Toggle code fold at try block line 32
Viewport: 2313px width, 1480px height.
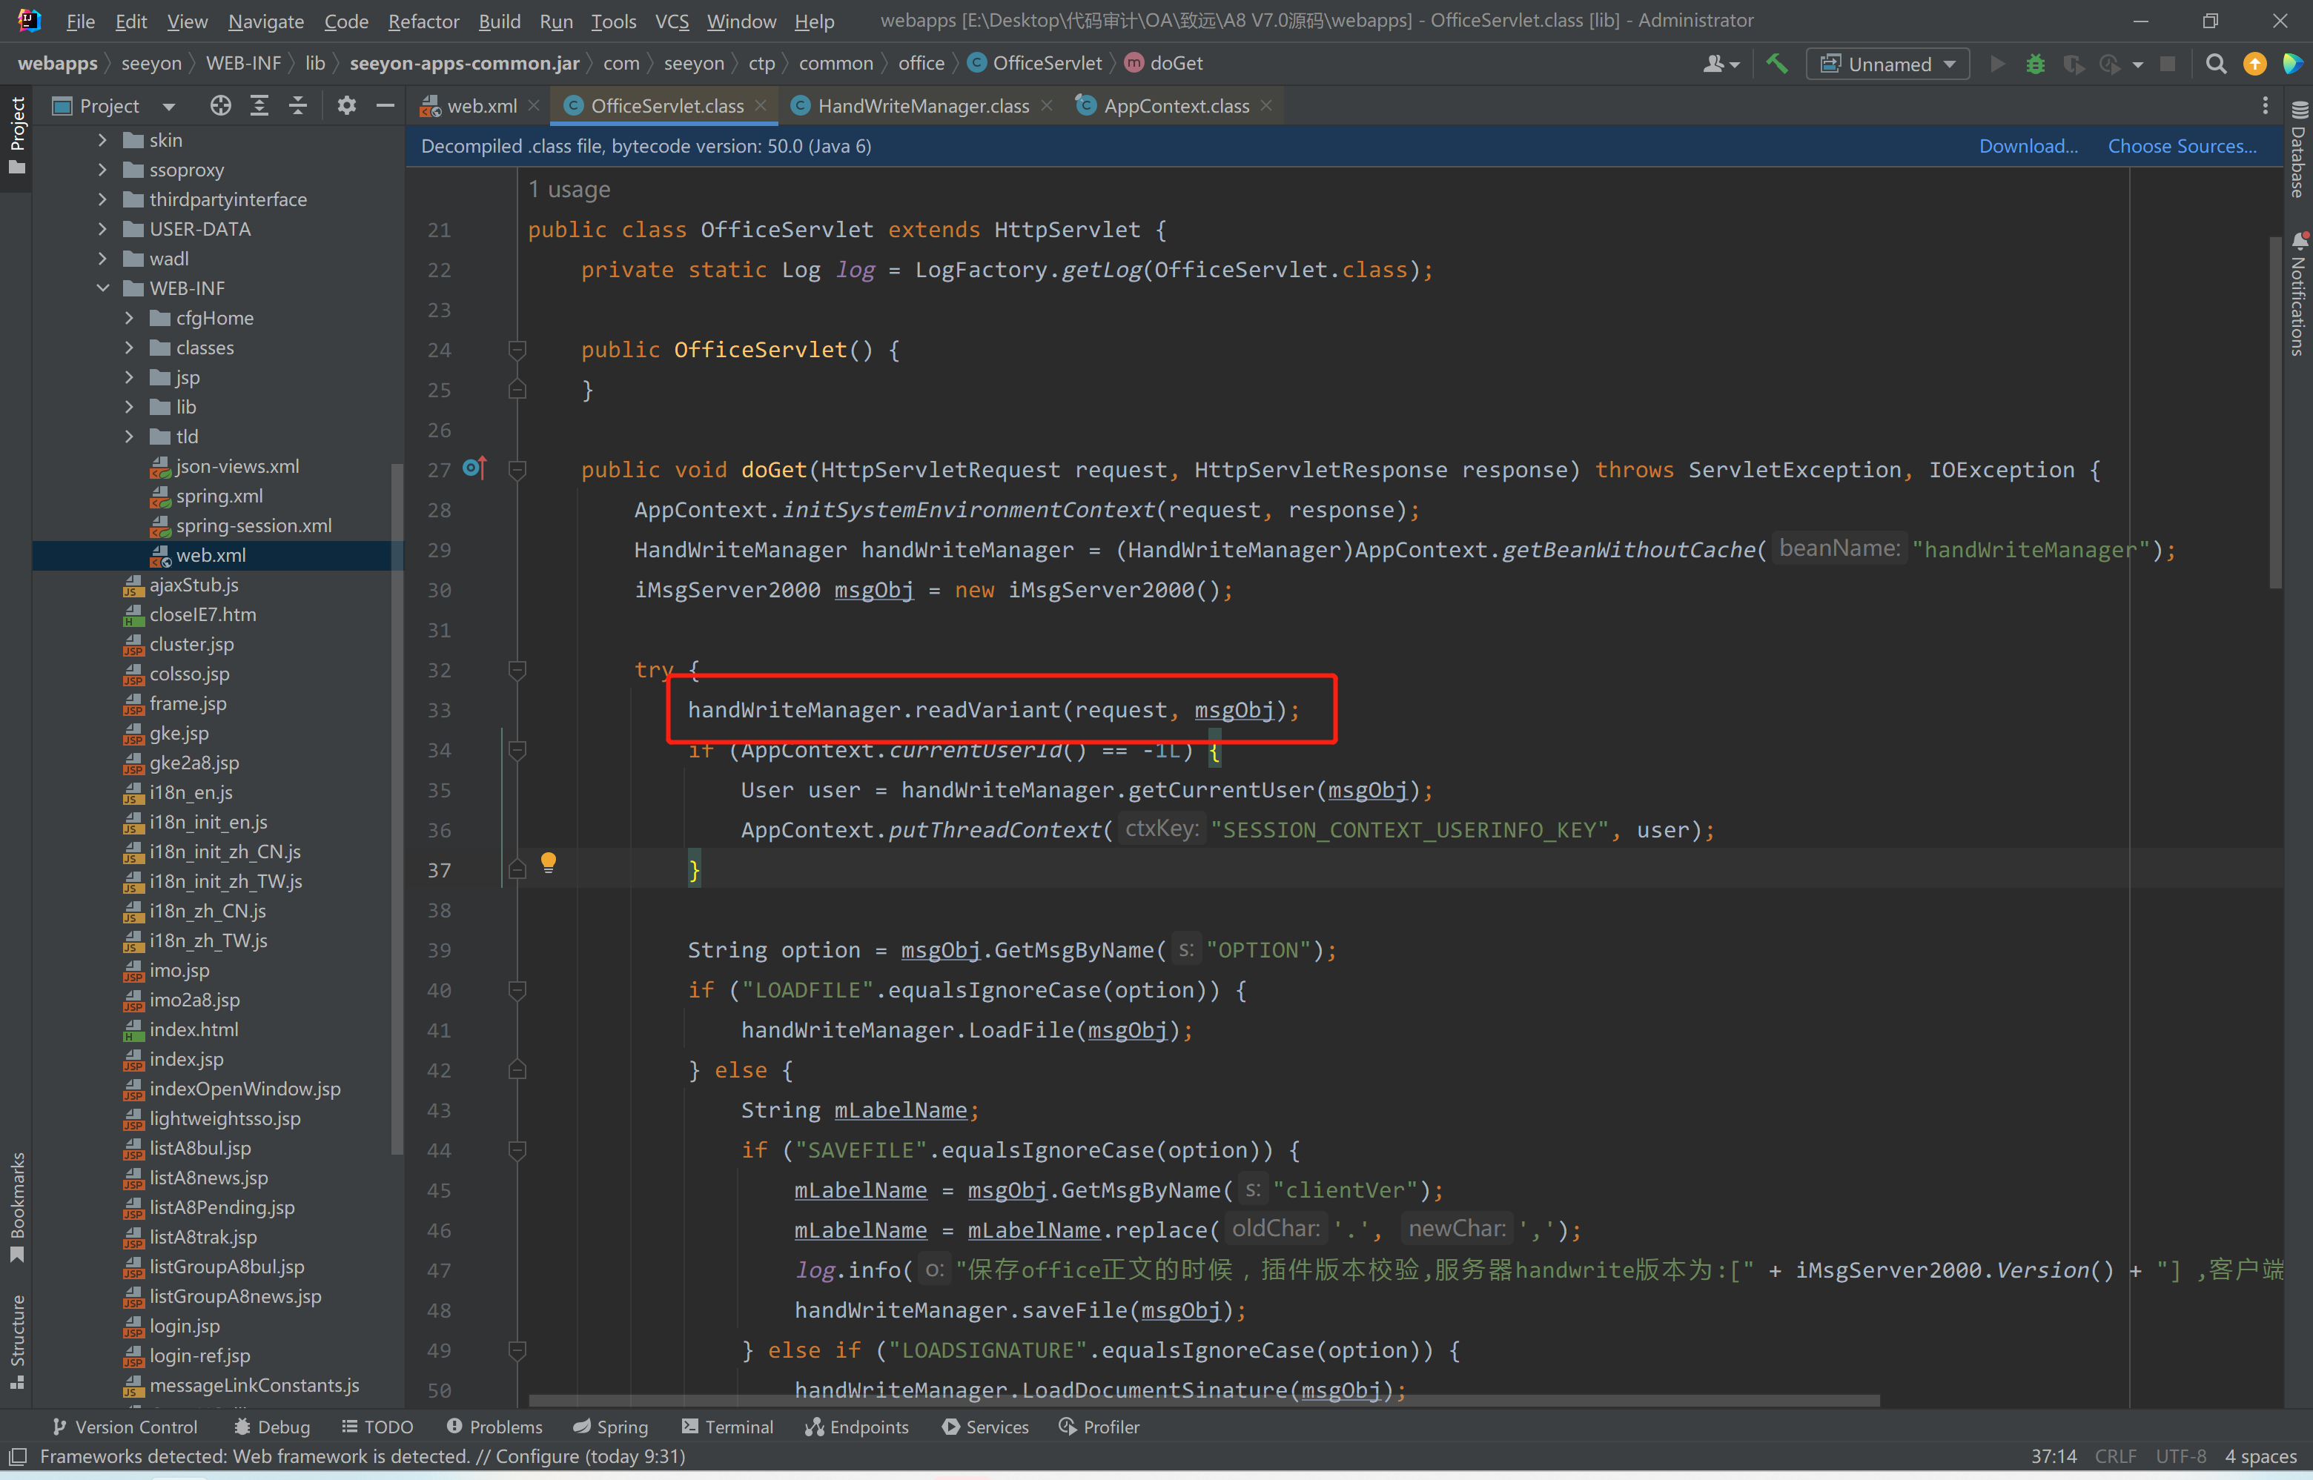517,669
